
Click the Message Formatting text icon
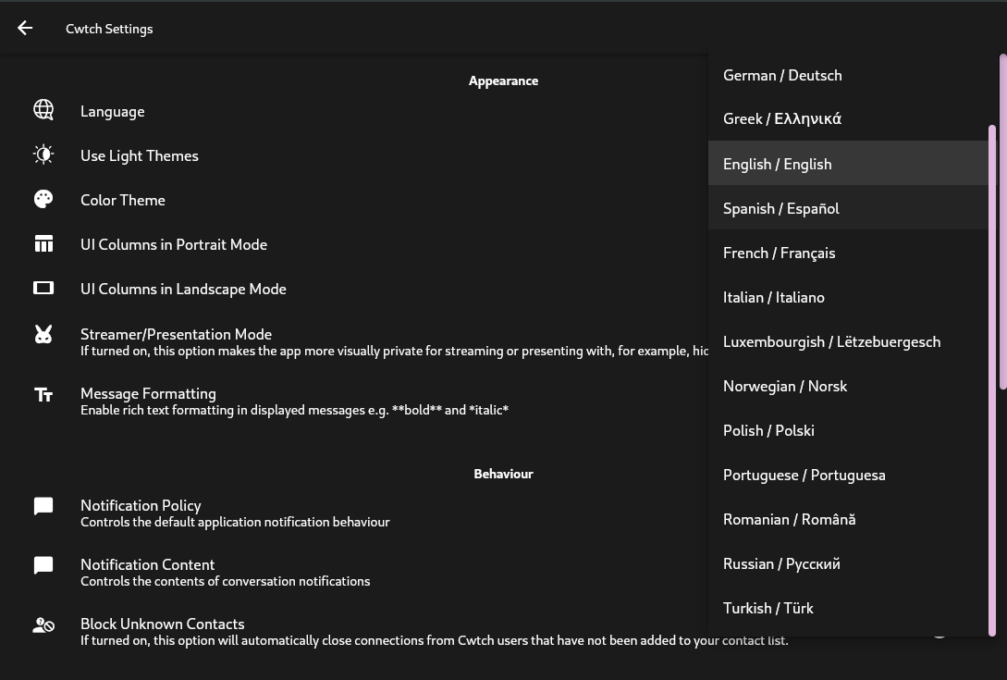click(43, 395)
